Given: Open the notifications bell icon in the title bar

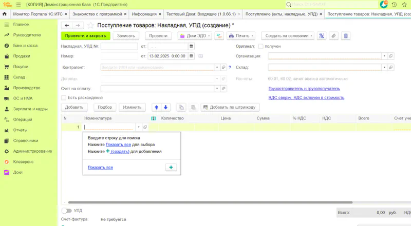Looking at the screenshot, I should (384, 5).
